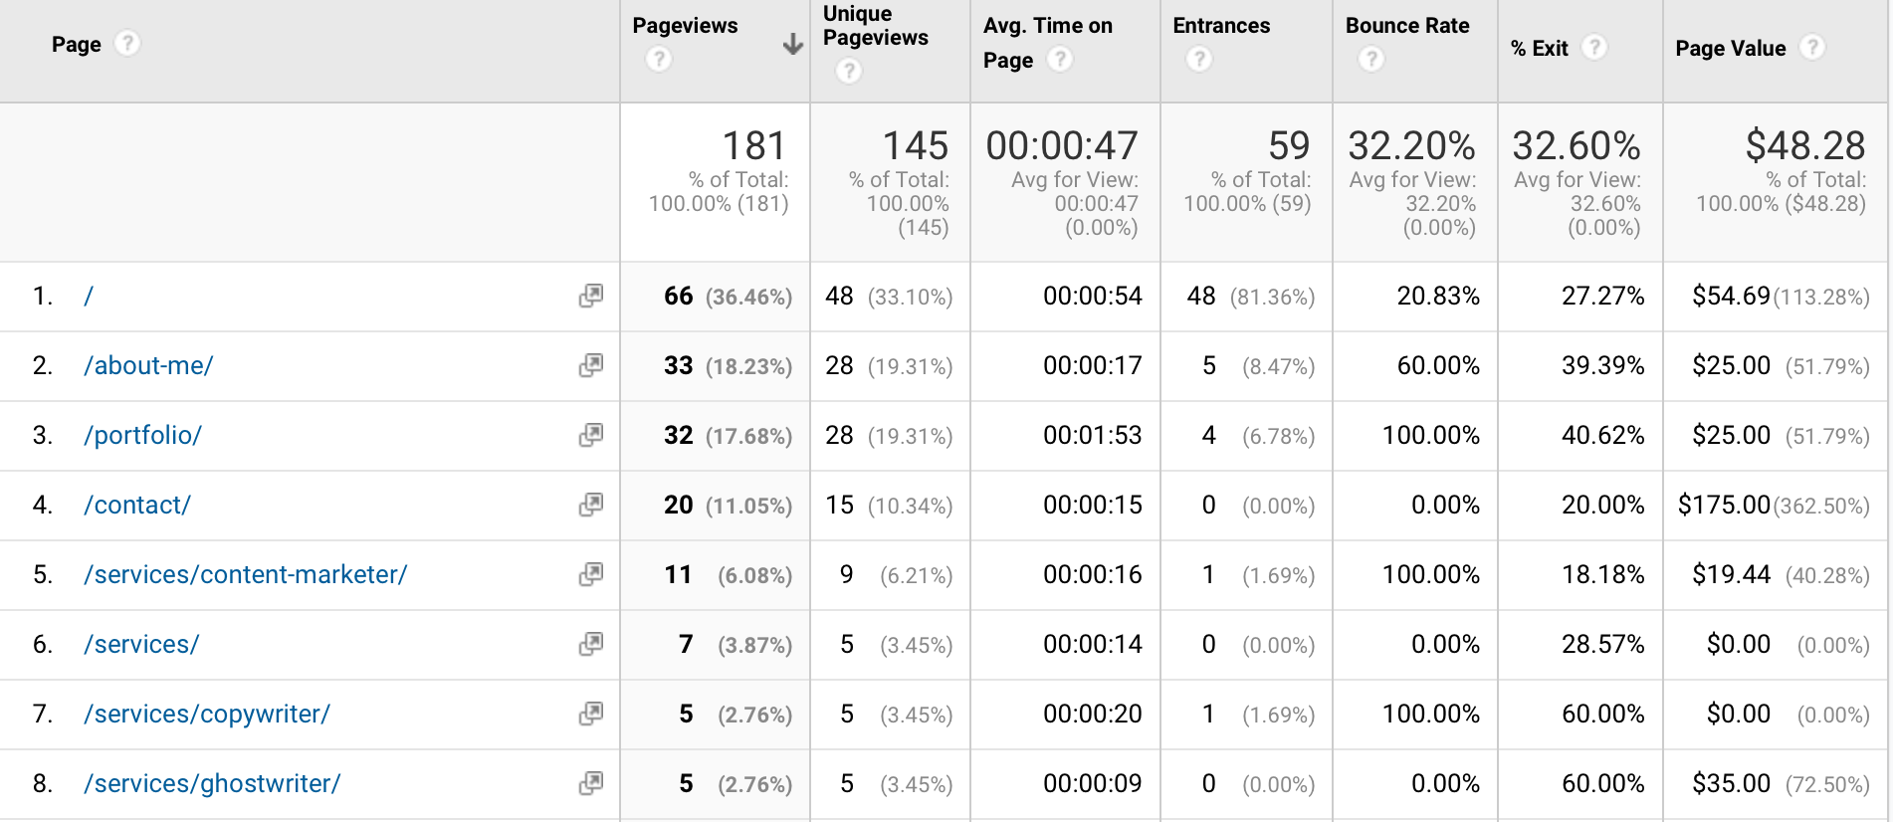Click help icon beside Avg. Time on Page
The width and height of the screenshot is (1893, 822).
click(x=1060, y=60)
